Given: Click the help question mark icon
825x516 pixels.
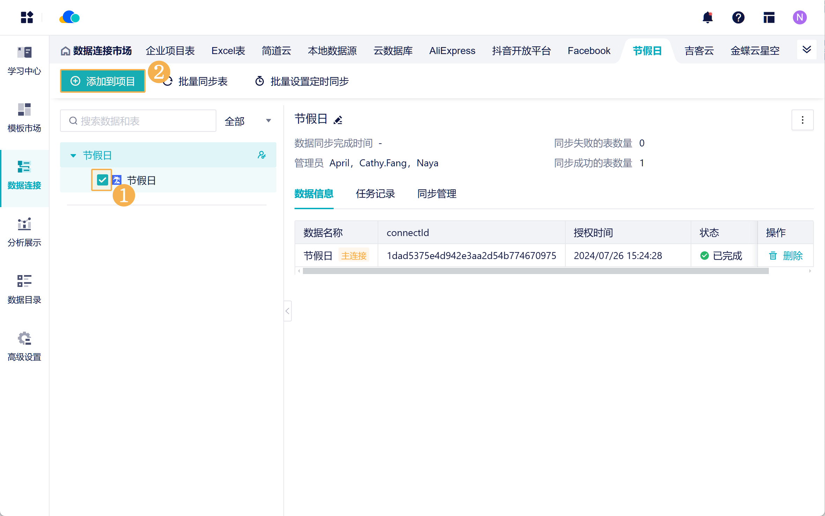Looking at the screenshot, I should pyautogui.click(x=738, y=17).
